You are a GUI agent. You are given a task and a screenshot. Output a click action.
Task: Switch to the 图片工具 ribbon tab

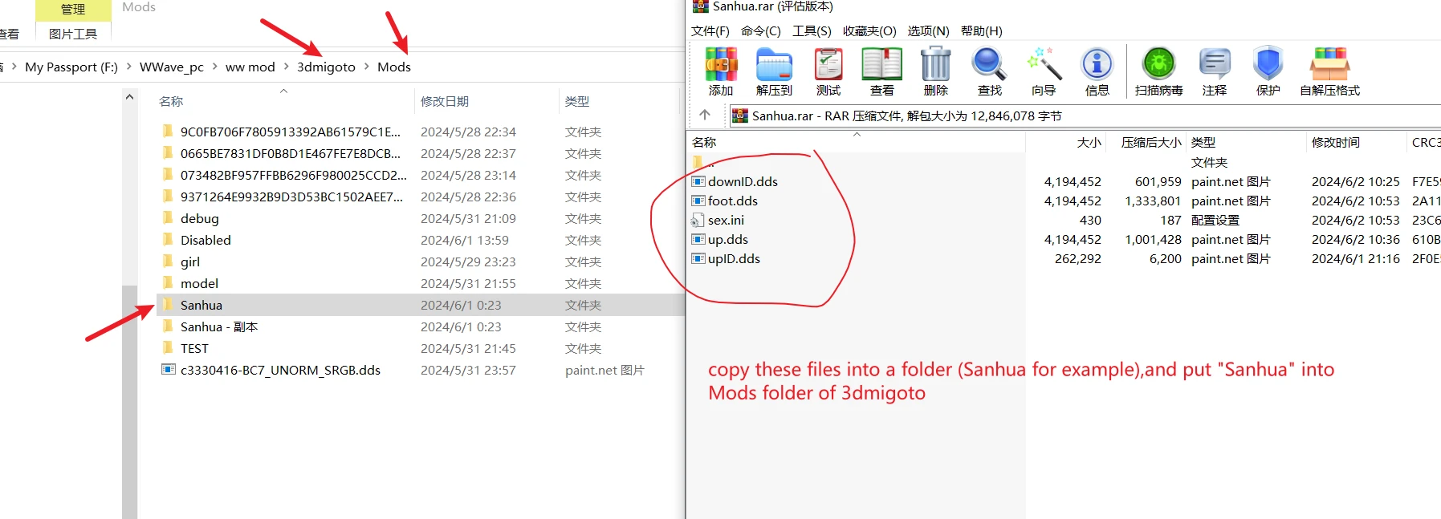73,34
